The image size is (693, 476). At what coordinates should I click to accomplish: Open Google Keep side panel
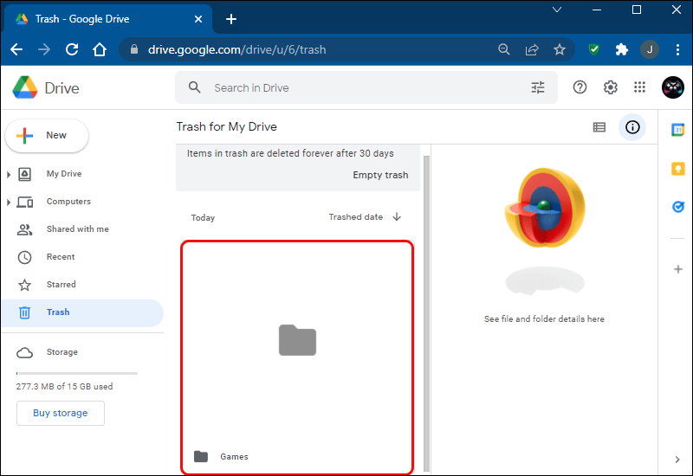[x=678, y=169]
